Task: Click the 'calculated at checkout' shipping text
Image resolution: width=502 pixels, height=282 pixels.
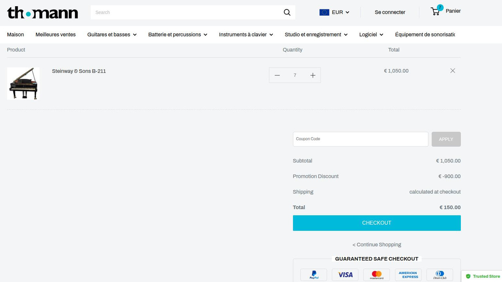Action: 435,192
